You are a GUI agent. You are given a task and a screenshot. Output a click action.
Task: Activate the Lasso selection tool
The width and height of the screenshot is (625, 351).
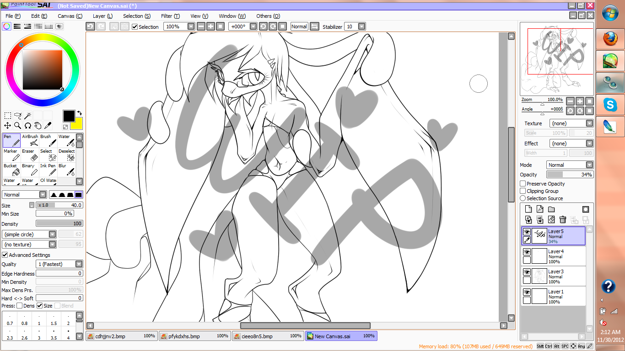(x=18, y=116)
